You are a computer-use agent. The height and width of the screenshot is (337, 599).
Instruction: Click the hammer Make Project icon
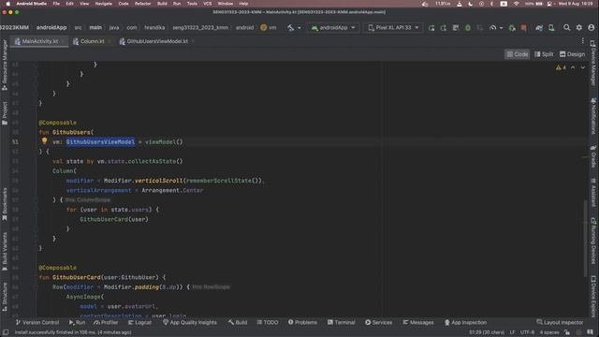point(291,27)
